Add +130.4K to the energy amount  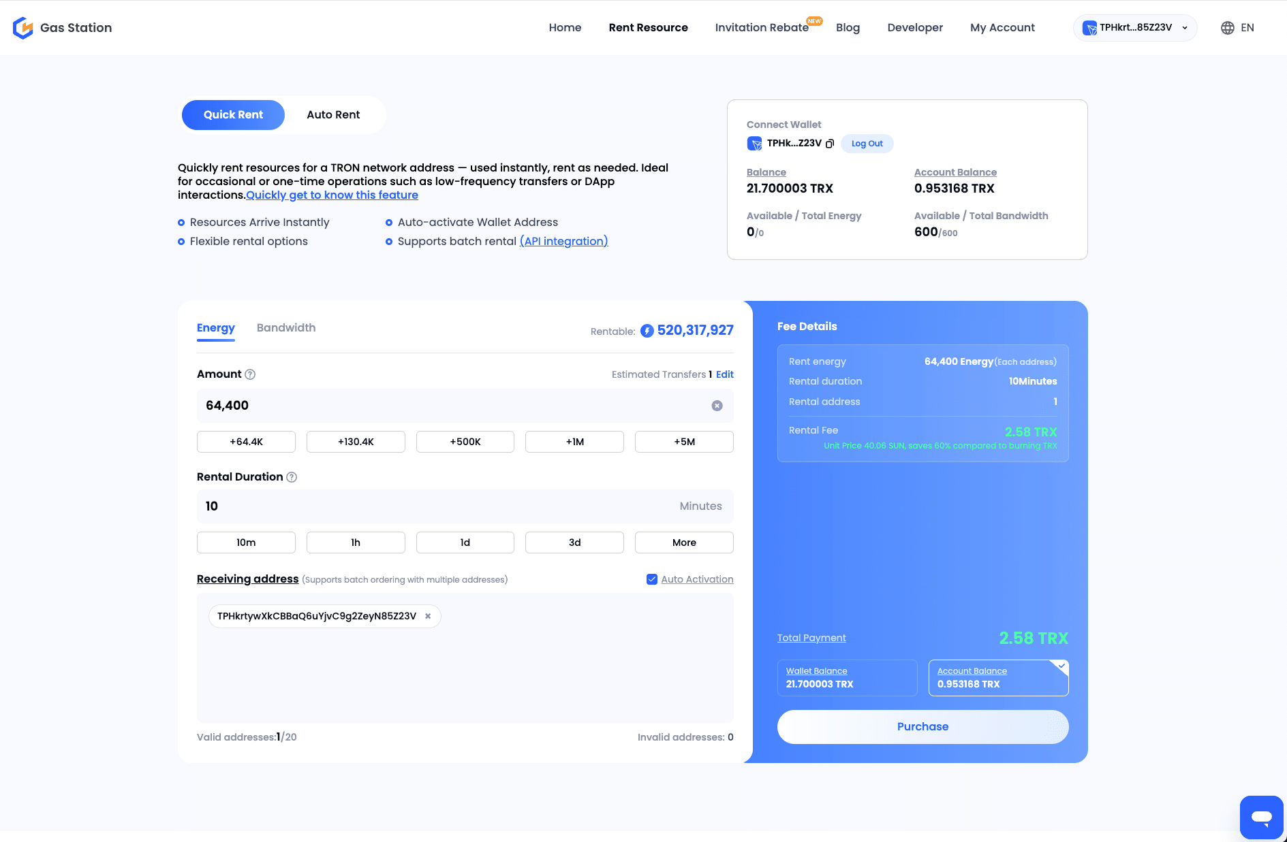[356, 442]
